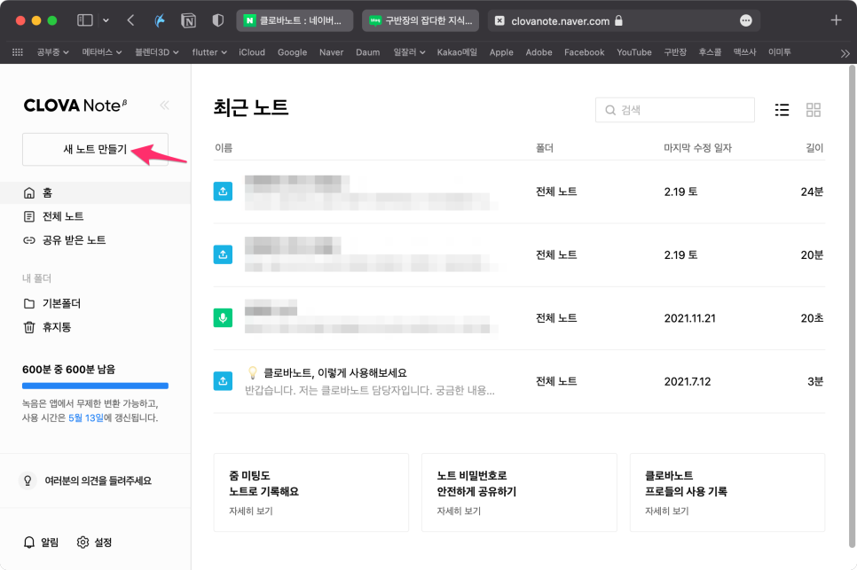Switch to the 클로바노트 : 네이버 tab
This screenshot has height=570, width=857.
[x=295, y=20]
